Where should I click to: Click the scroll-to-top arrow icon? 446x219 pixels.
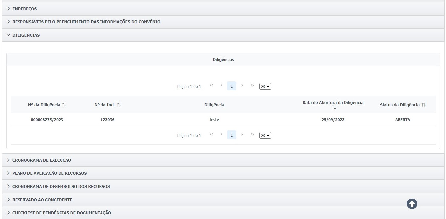tap(412, 204)
